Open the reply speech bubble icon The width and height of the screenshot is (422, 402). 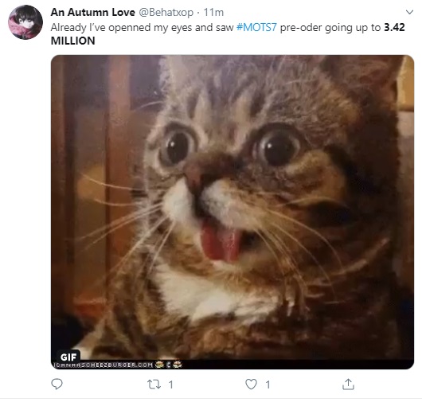point(57,384)
